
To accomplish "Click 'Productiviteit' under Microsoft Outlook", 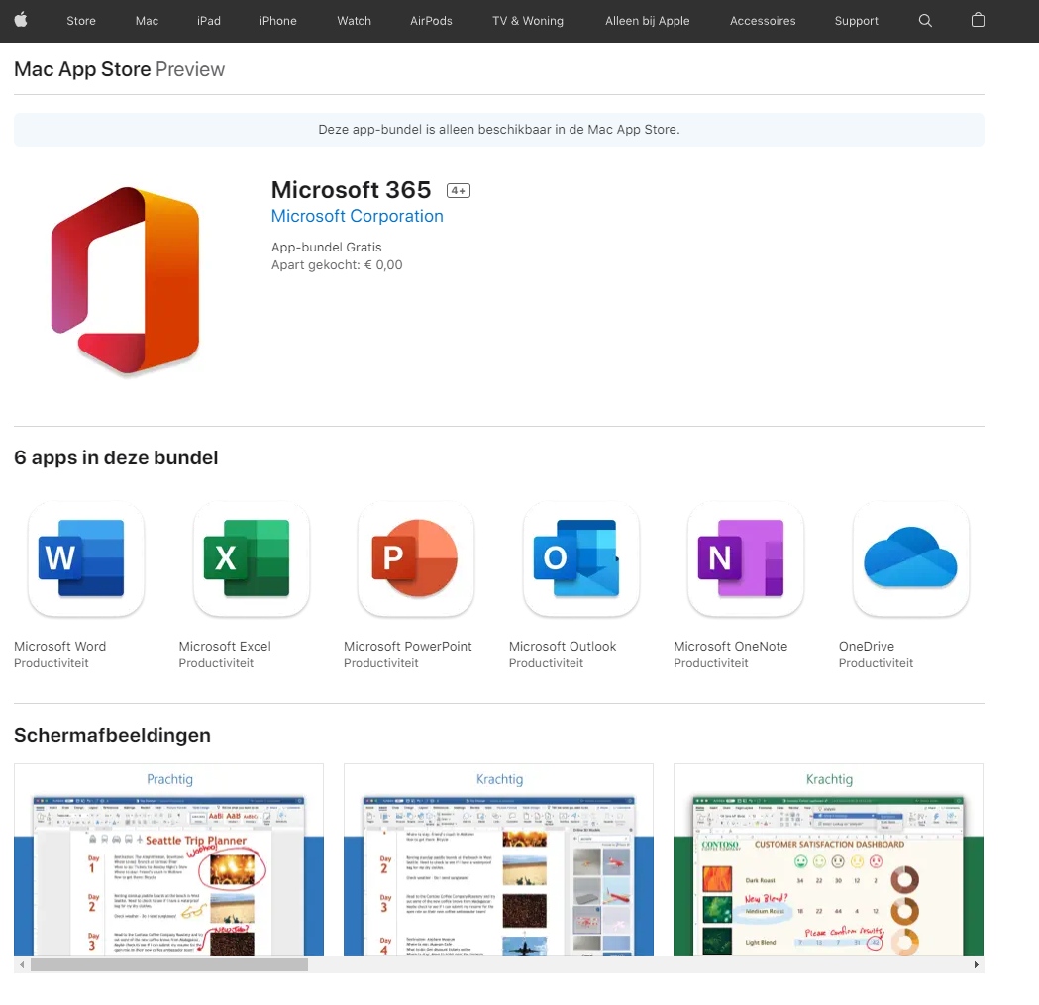I will click(x=546, y=663).
